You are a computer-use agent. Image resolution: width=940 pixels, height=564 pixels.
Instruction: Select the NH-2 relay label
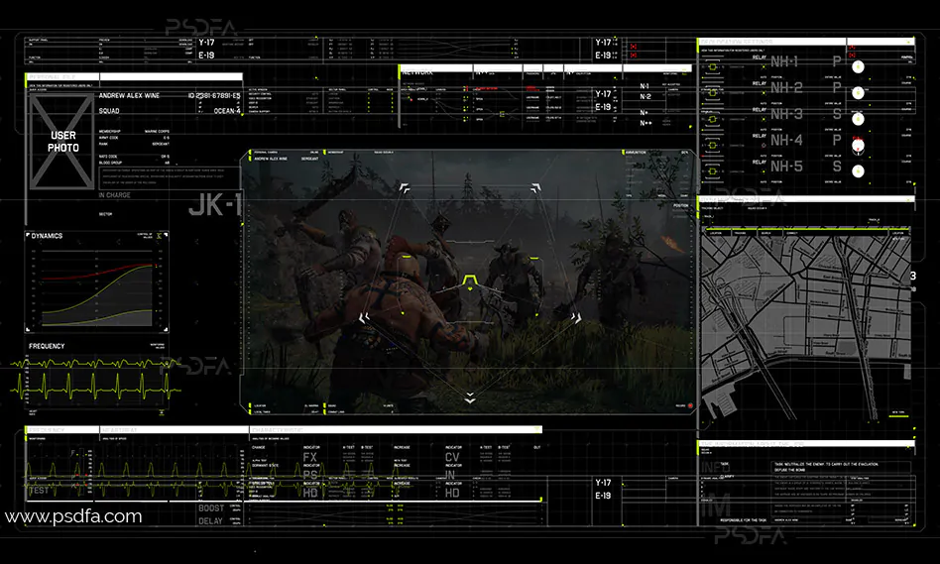coord(786,87)
